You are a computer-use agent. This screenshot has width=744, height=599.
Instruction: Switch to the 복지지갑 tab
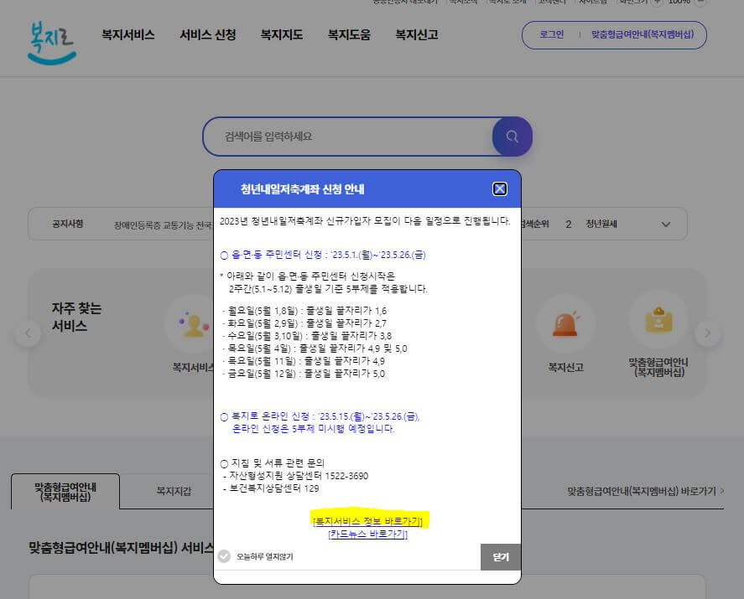pos(174,491)
